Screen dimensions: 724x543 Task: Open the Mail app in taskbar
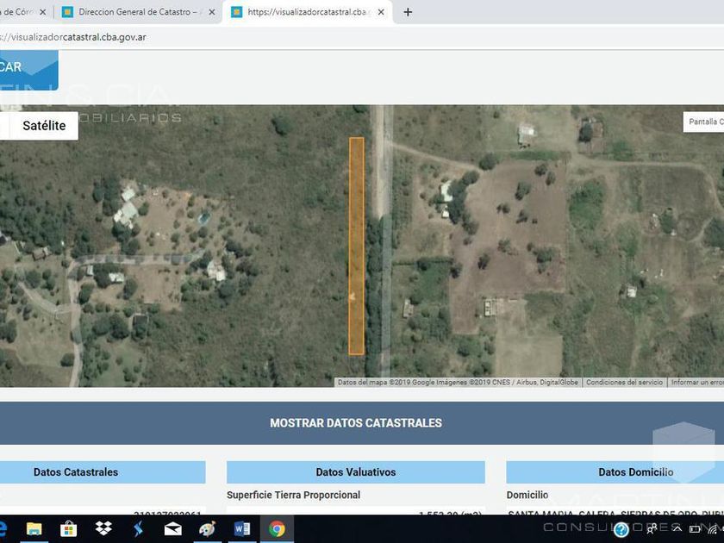172,529
